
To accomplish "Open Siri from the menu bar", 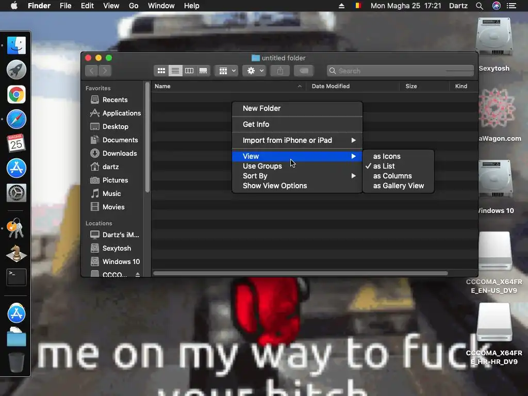I will pos(497,6).
